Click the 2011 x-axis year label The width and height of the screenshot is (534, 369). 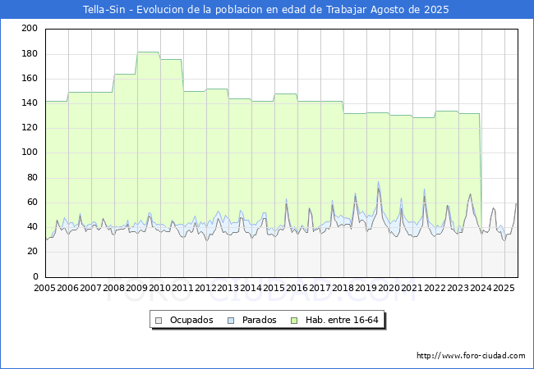point(182,288)
